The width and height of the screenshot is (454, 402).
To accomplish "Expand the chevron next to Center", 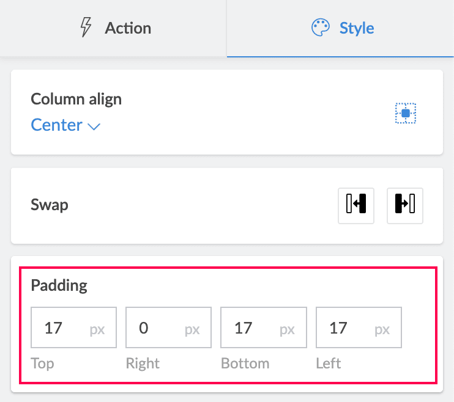I will (94, 126).
